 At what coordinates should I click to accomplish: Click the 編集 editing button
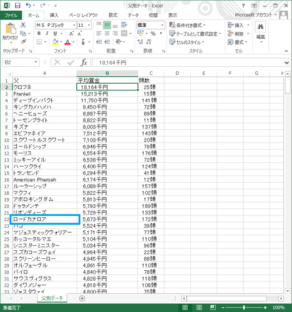(261, 33)
